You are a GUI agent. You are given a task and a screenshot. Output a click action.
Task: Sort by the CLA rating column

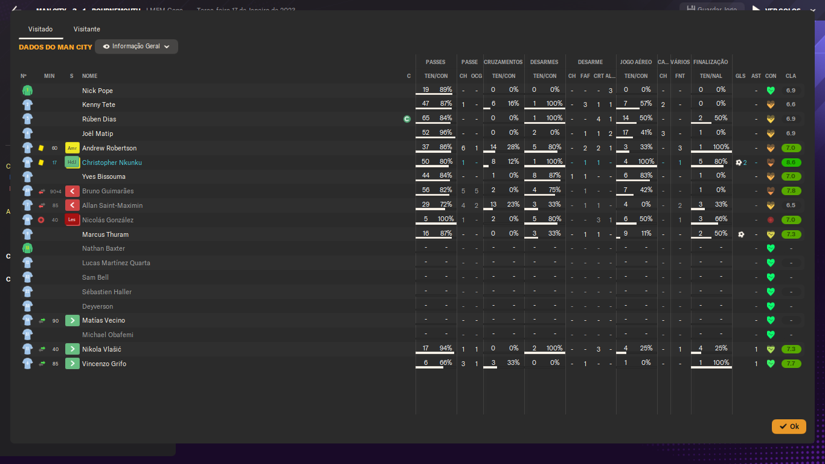click(791, 76)
